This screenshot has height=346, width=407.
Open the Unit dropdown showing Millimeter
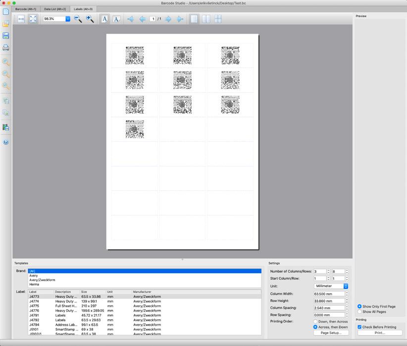click(x=331, y=286)
